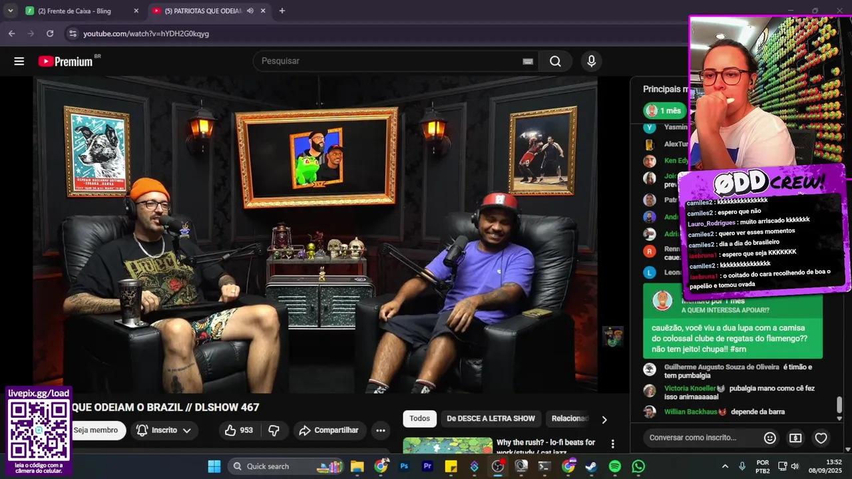
Task: Click the Seja membro button
Action: coord(96,430)
